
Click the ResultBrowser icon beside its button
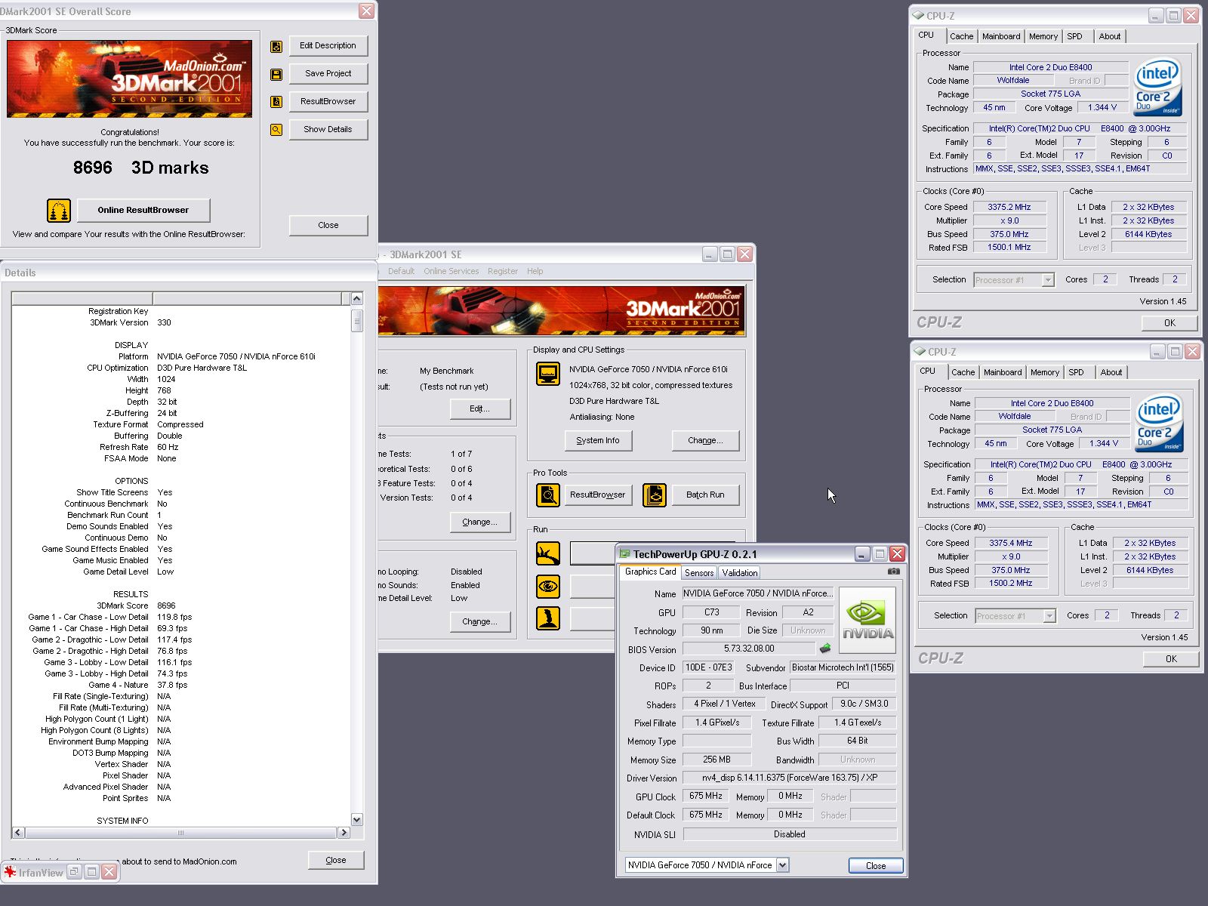276,102
